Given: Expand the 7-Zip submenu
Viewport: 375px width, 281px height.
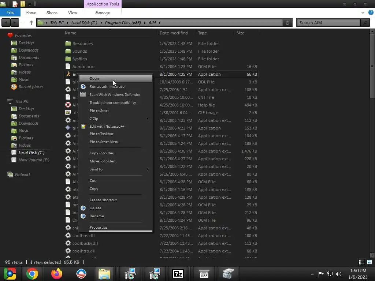Looking at the screenshot, I should tap(116, 119).
